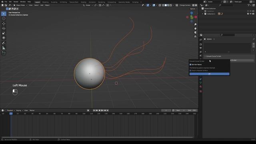
Task: Open the viewport Options dropdown
Action: point(194,9)
